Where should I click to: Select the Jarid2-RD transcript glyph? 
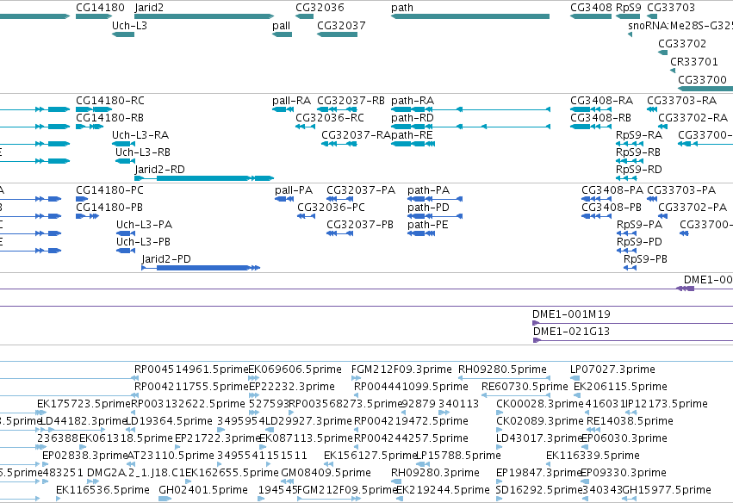(x=204, y=178)
